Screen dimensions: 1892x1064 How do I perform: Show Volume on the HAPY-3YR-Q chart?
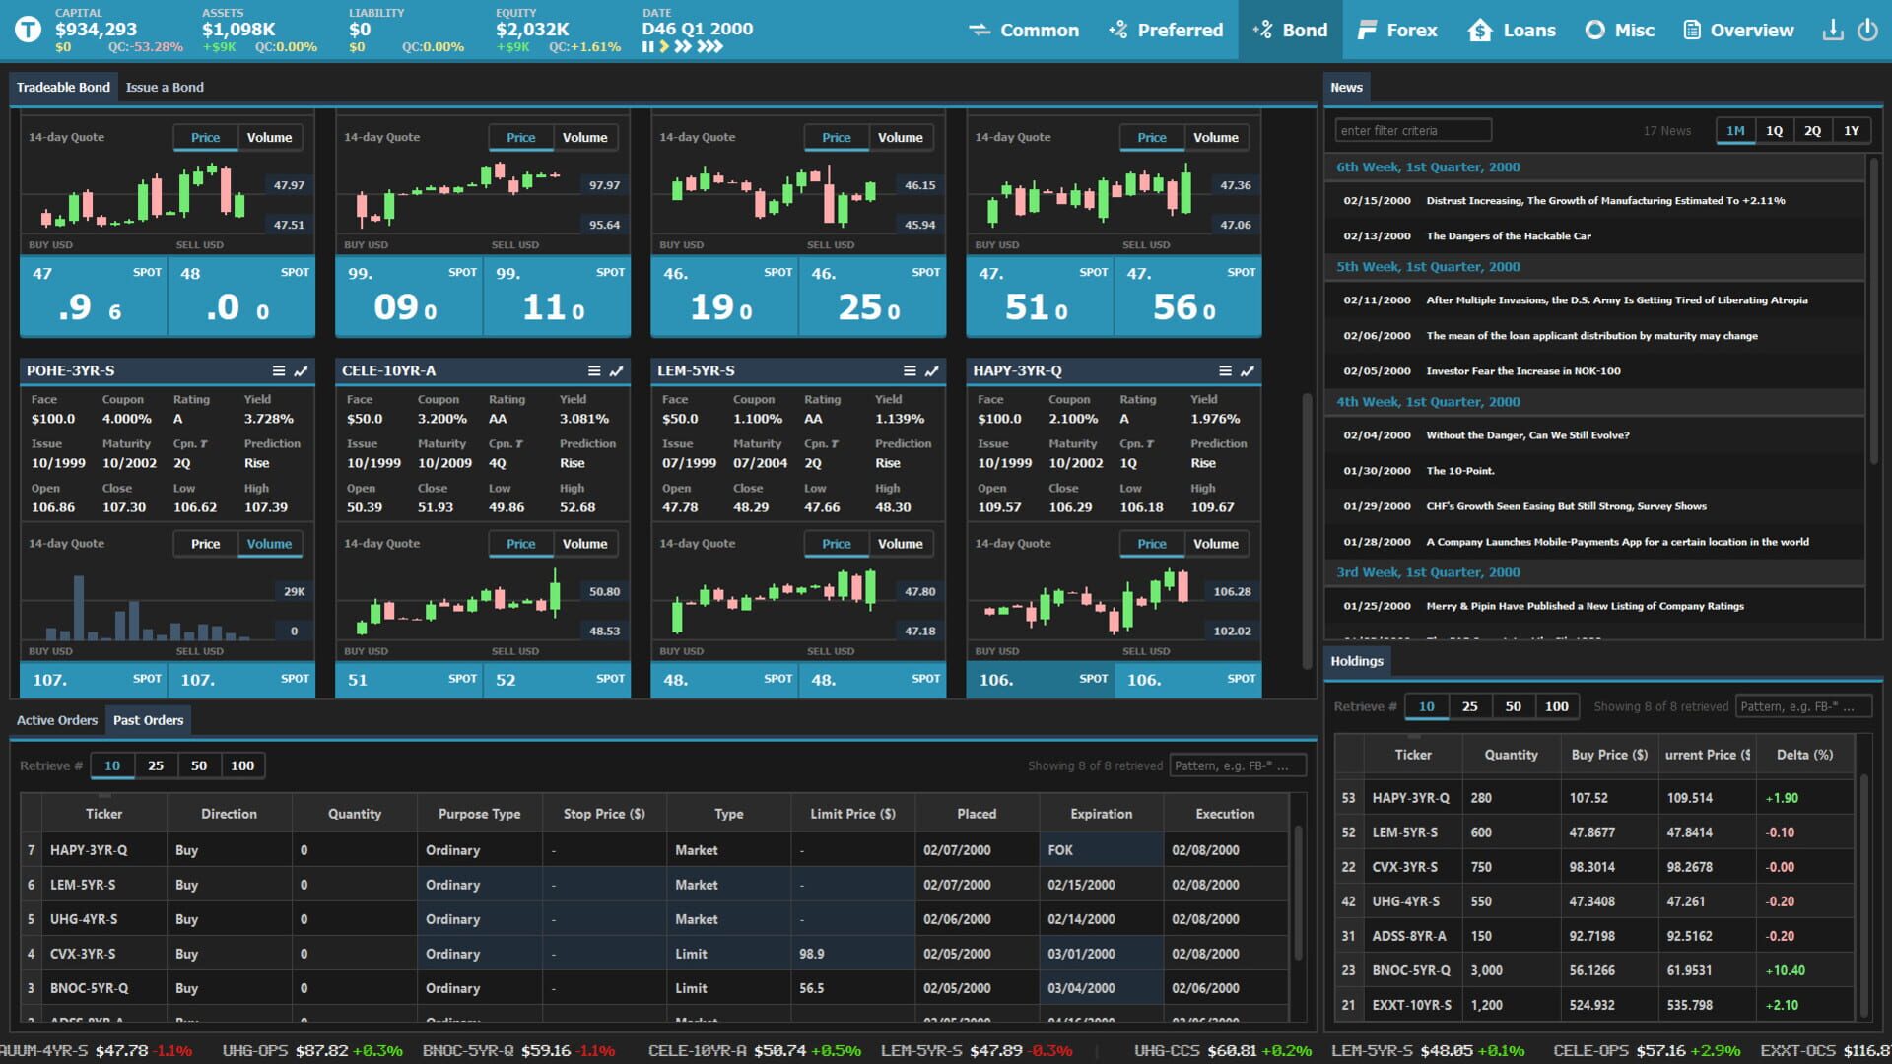pos(1216,543)
